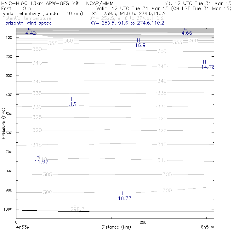Click the "Distance (km)" x-axis title
Image resolution: width=233 pixels, height=233 pixels.
(116, 227)
